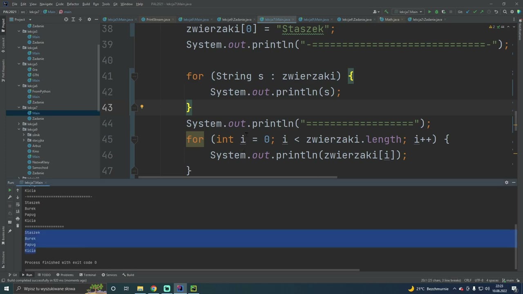Image resolution: width=523 pixels, height=294 pixels.
Task: Rerun program in Run panel
Action: [10, 190]
